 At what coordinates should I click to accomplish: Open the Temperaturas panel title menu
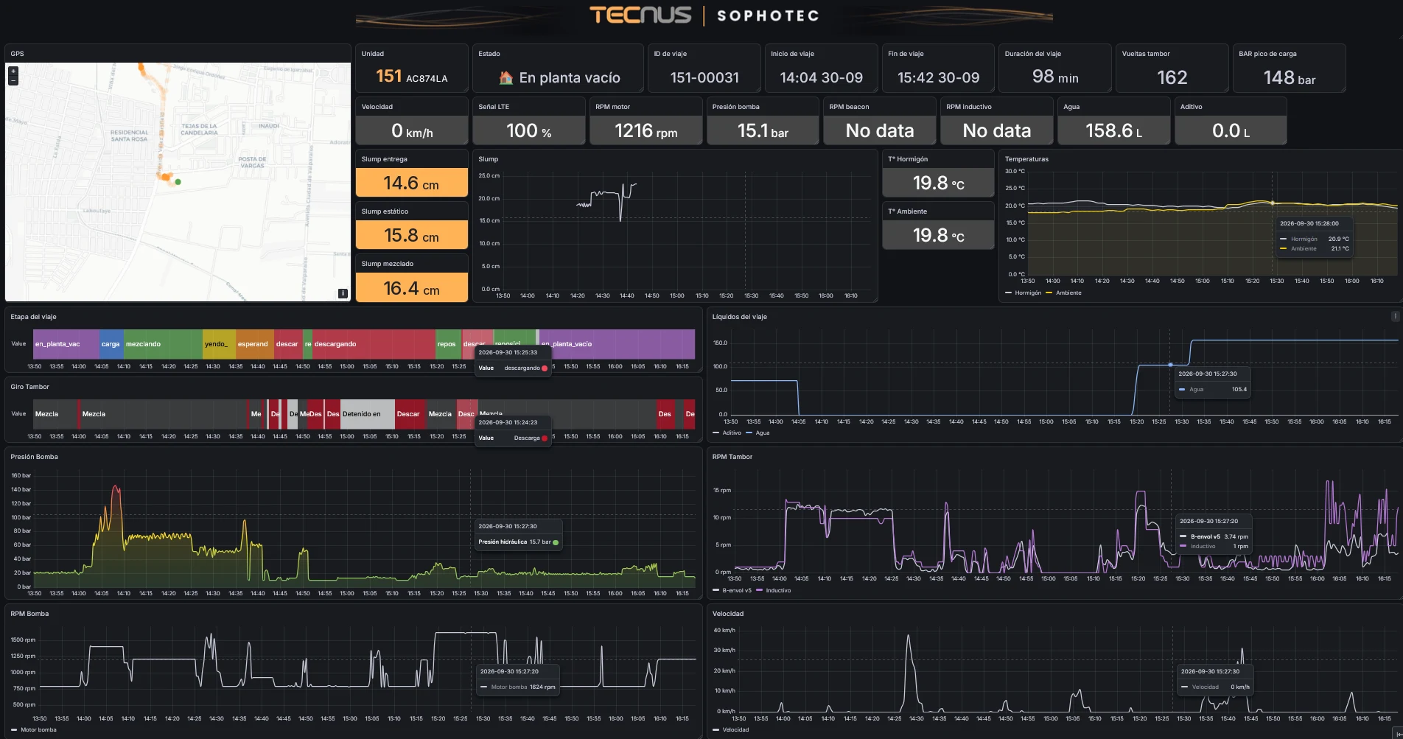tap(1026, 159)
